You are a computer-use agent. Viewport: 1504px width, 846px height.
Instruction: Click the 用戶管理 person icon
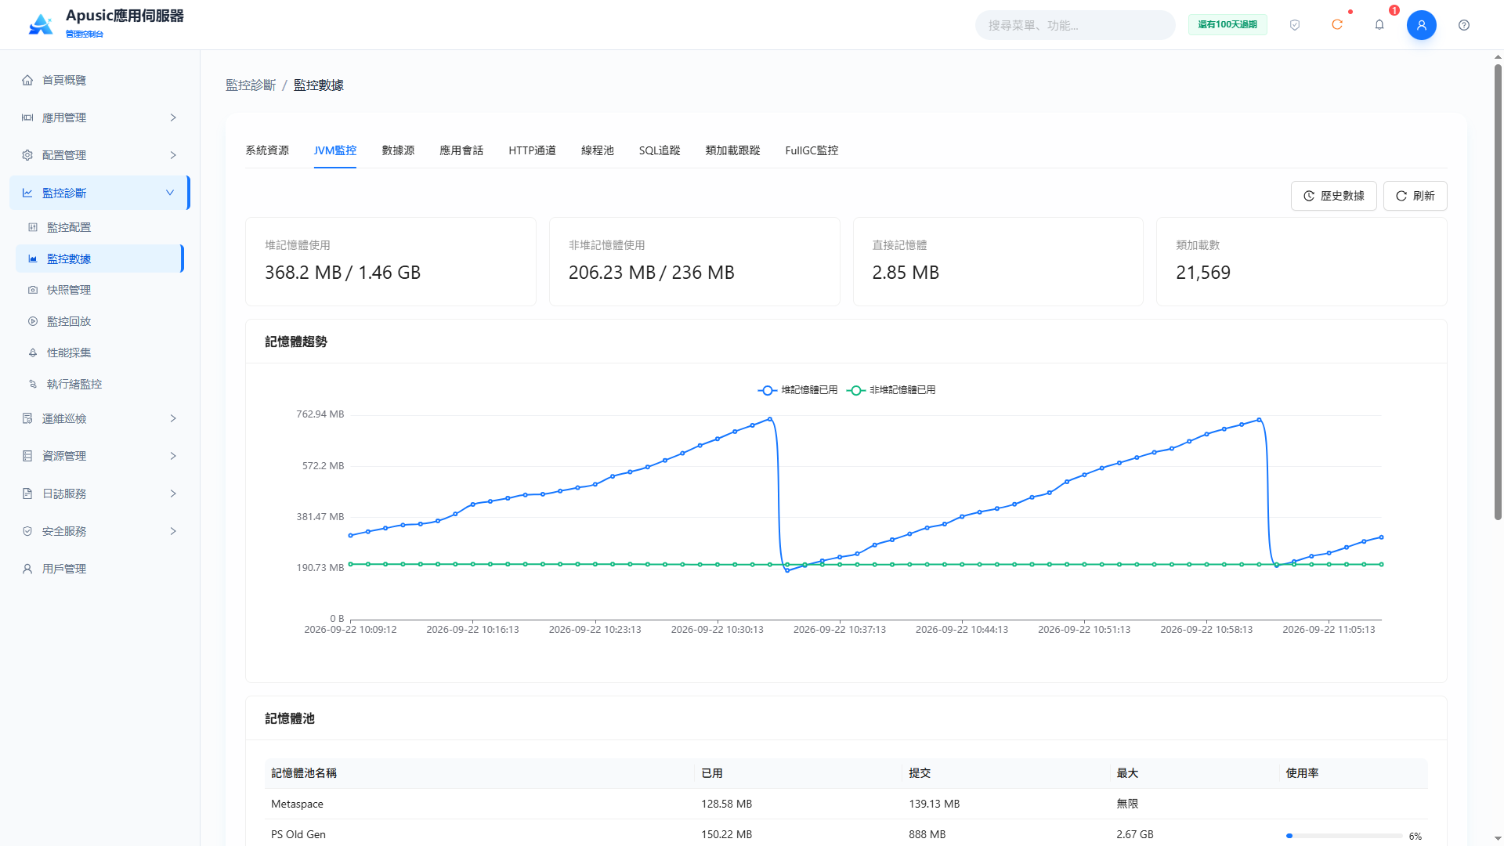[x=27, y=569]
